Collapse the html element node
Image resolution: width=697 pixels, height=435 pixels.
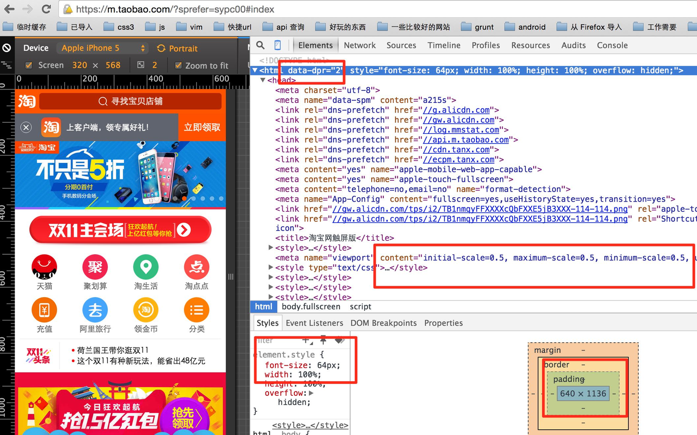(255, 71)
